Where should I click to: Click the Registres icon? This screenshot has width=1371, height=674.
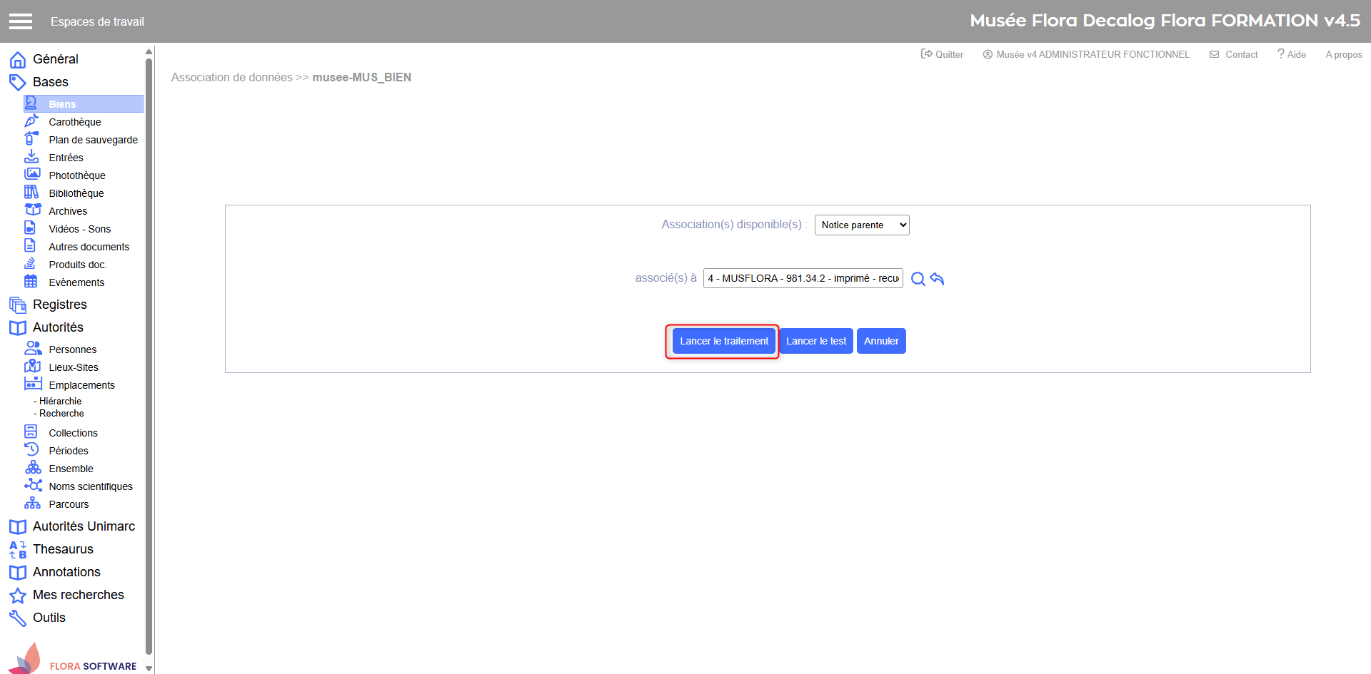[18, 305]
